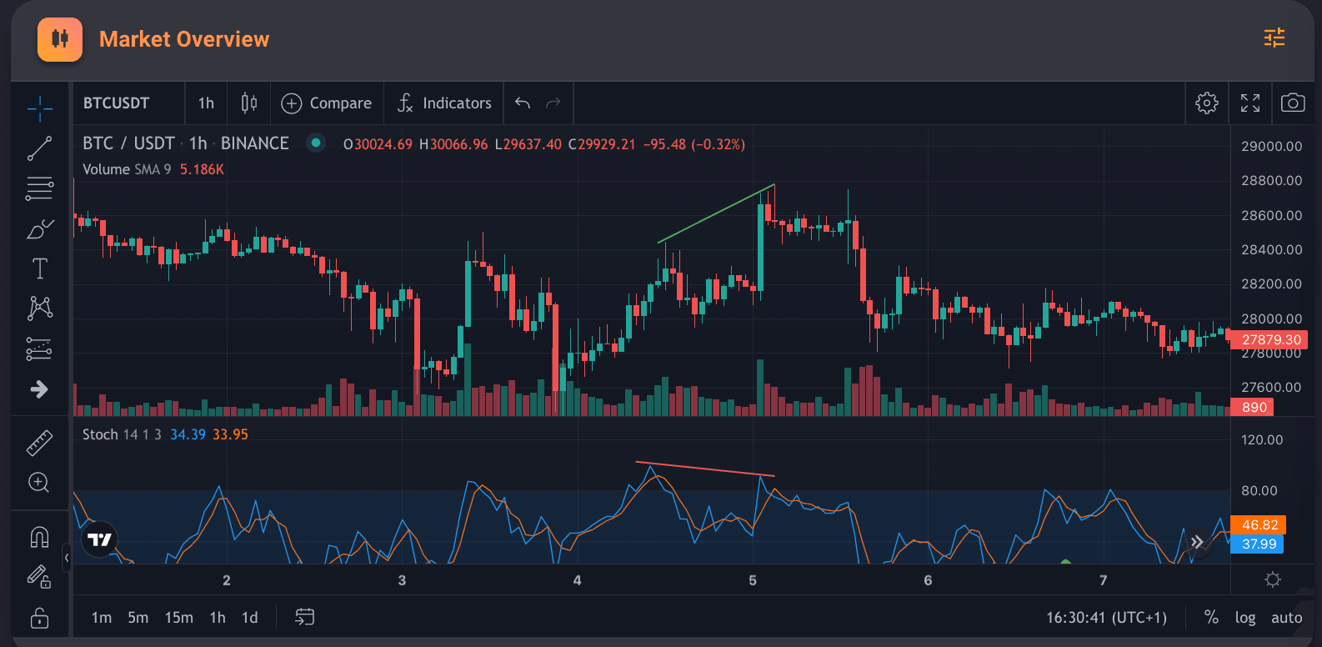Switch to the 1d timeframe
The height and width of the screenshot is (647, 1322).
[x=249, y=618]
